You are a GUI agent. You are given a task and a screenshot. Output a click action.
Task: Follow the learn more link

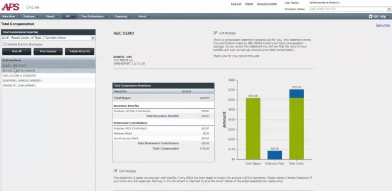click(383, 25)
